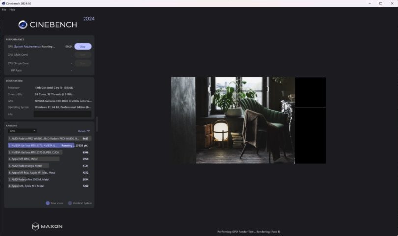Image resolution: width=398 pixels, height=236 pixels.
Task: Select the Apple M1 Ultra ranking entry
Action: click(33, 159)
